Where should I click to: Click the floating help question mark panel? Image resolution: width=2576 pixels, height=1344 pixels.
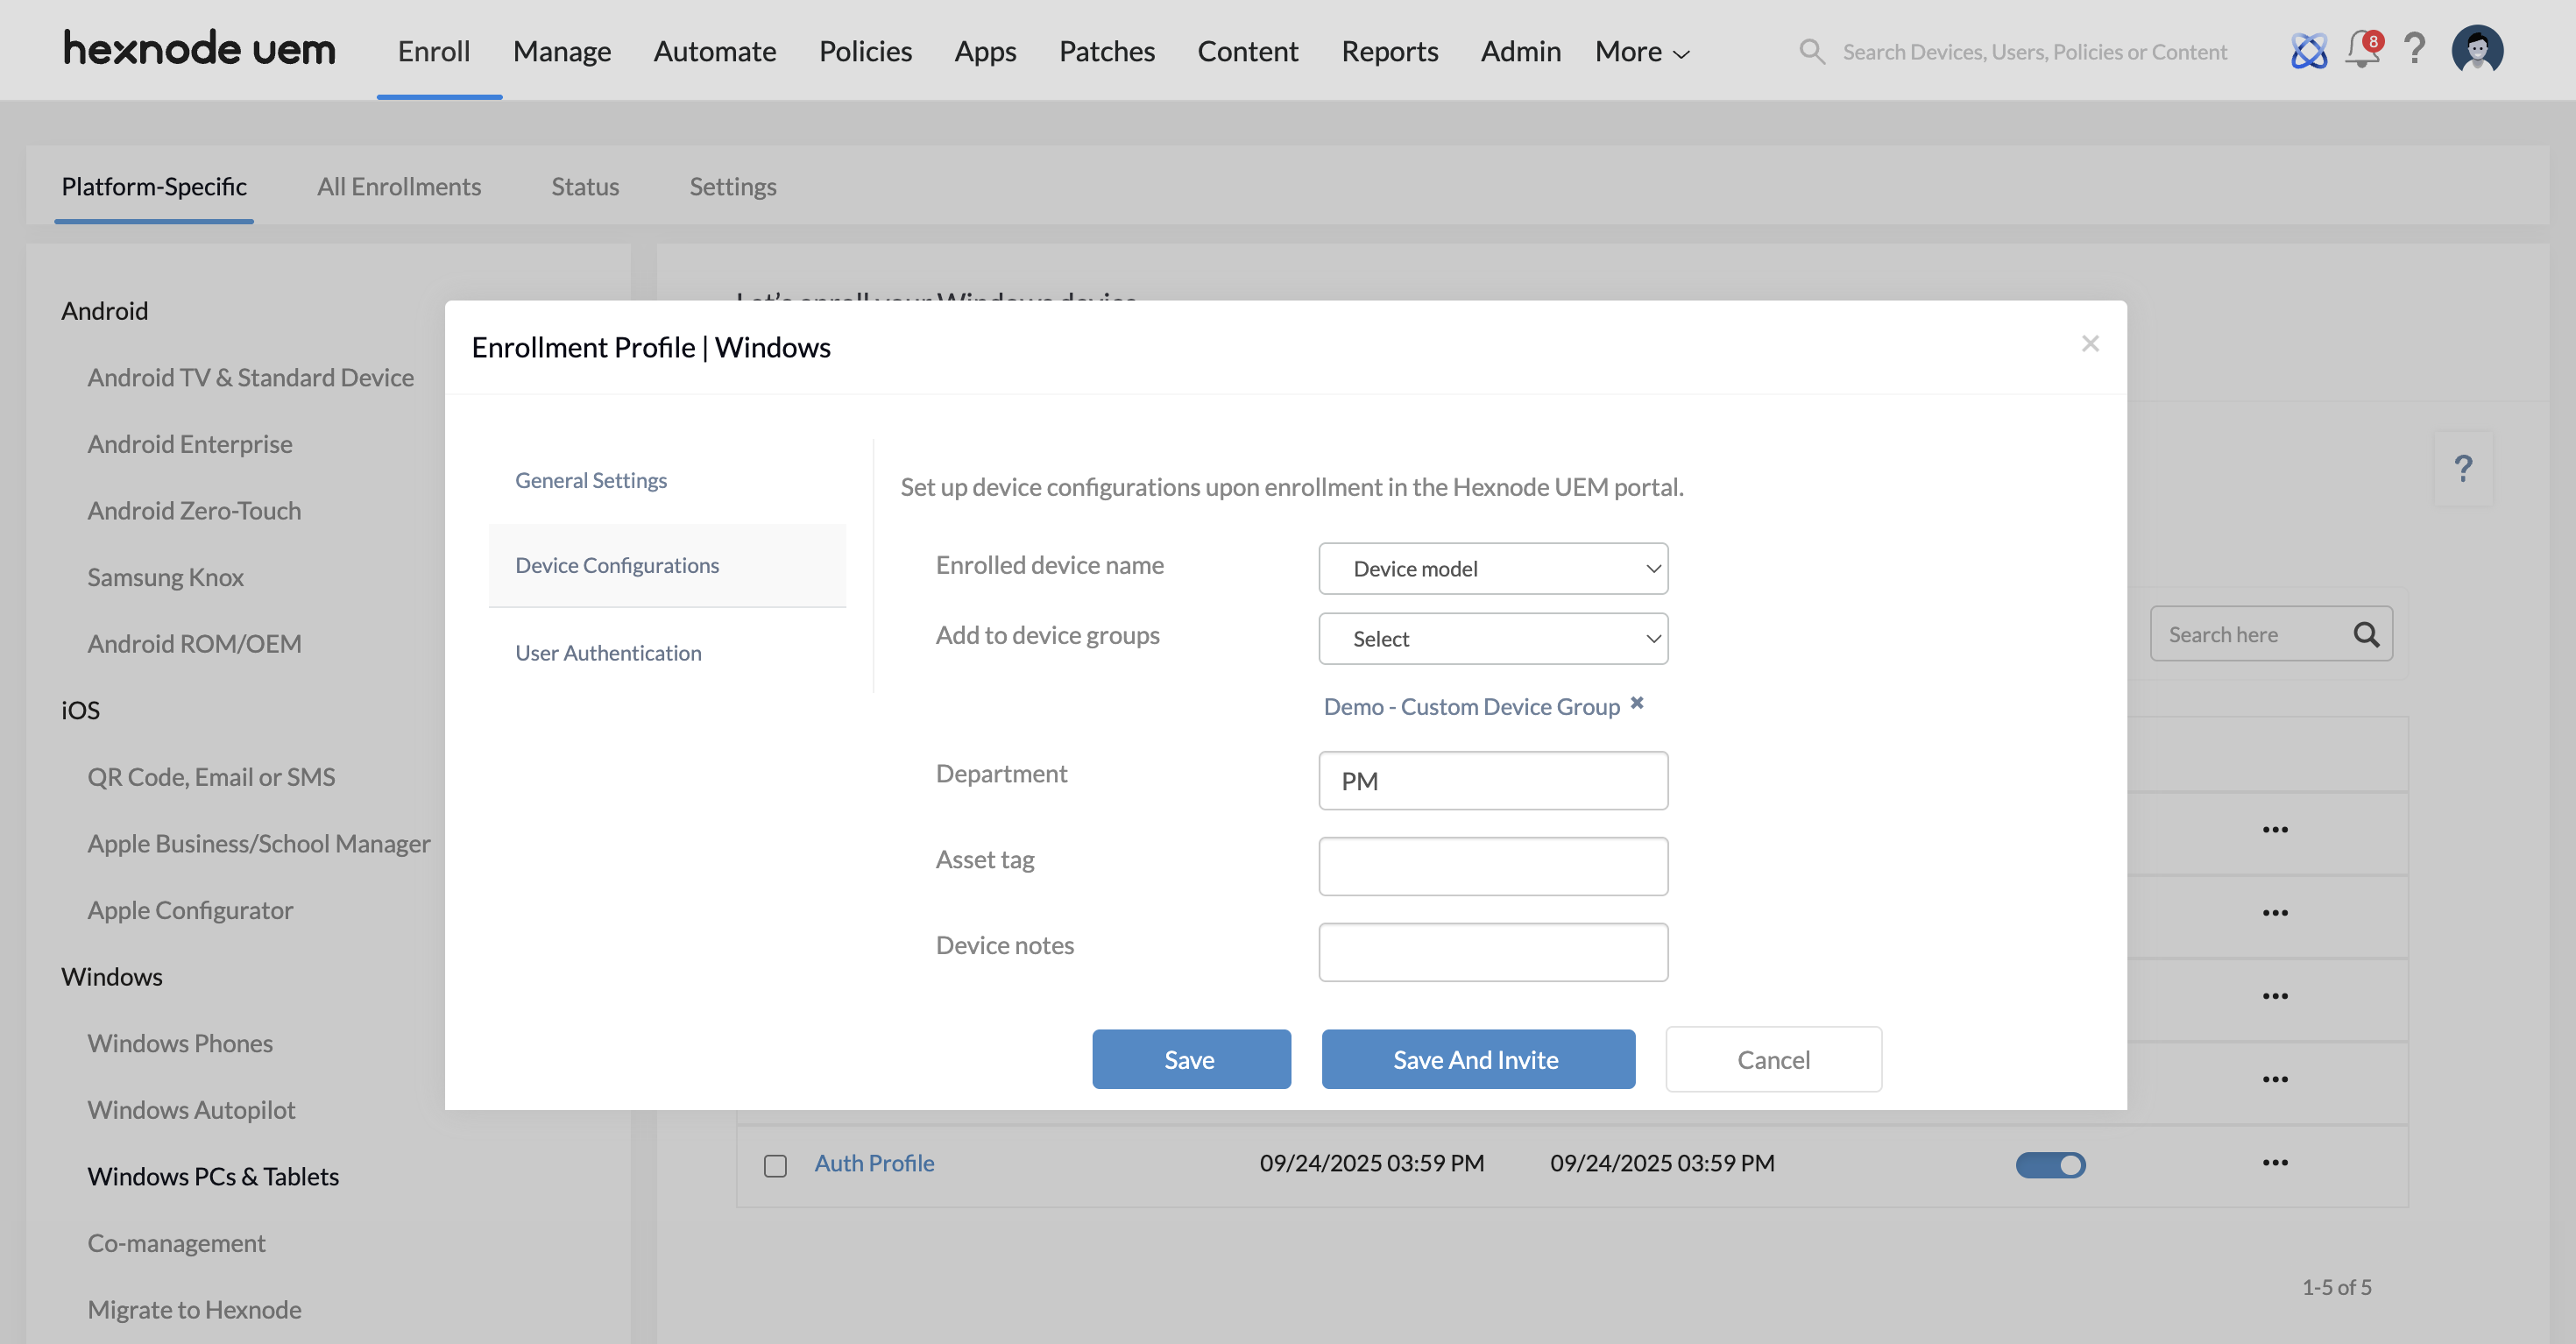[2462, 468]
